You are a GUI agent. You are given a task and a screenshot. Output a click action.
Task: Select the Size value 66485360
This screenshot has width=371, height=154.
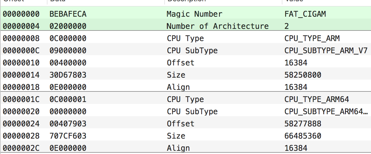(303, 136)
